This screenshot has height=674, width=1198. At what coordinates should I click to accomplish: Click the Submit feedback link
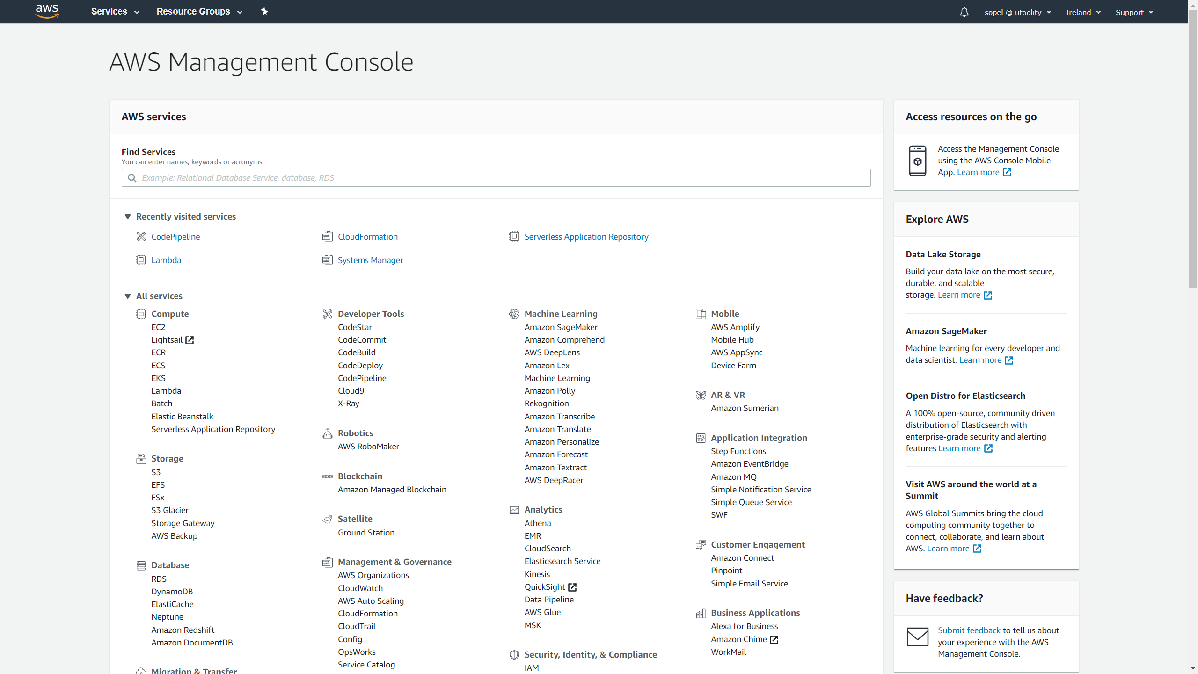pos(969,630)
